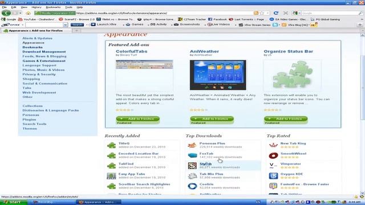Viewport: 365px width, 205px height.
Task: Open the Privacy & Security category
Action: click(x=39, y=75)
